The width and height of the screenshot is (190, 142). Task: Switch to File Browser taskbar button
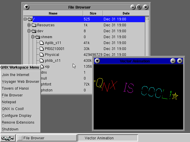point(47,138)
